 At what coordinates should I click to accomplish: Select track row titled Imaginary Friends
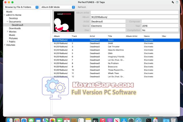(116, 57)
